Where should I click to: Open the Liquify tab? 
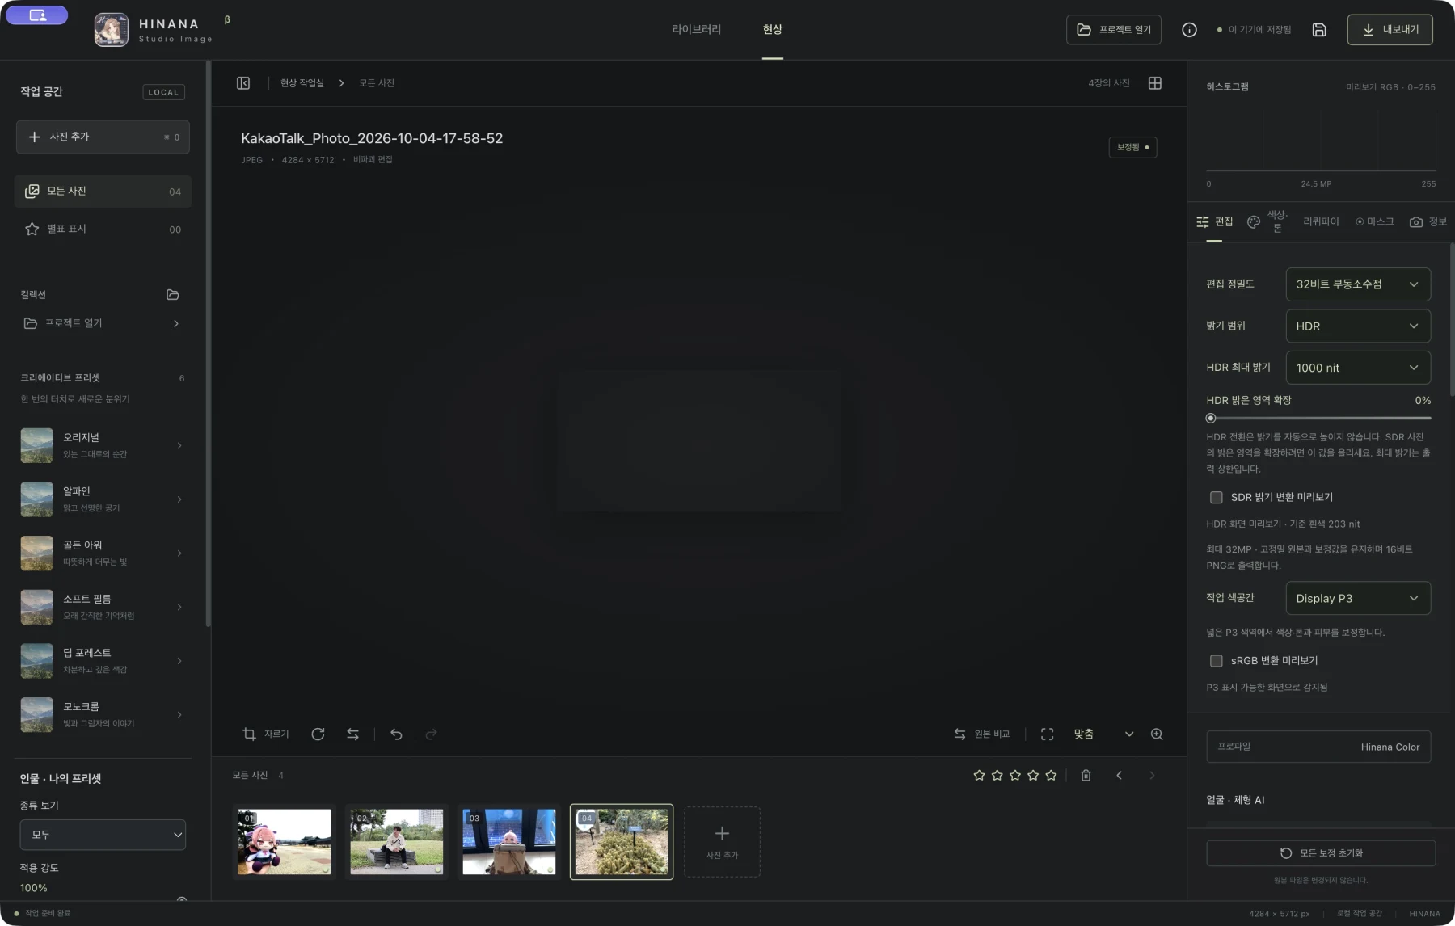coord(1321,221)
